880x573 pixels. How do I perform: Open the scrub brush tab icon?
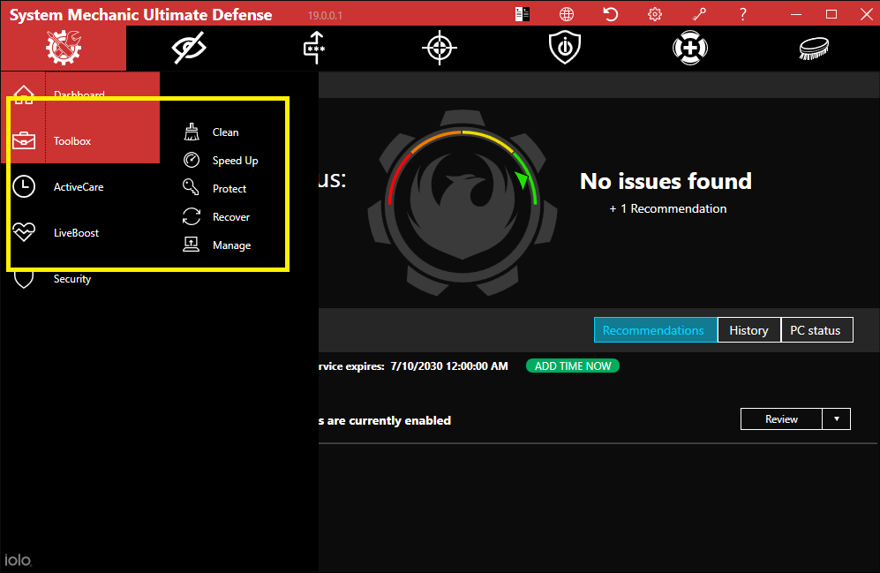tap(815, 49)
